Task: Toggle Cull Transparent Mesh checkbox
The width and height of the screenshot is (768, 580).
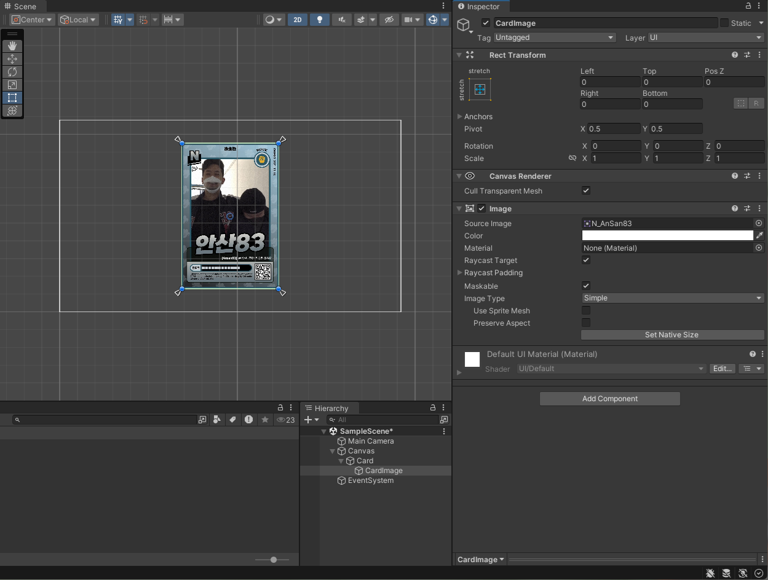Action: tap(586, 190)
